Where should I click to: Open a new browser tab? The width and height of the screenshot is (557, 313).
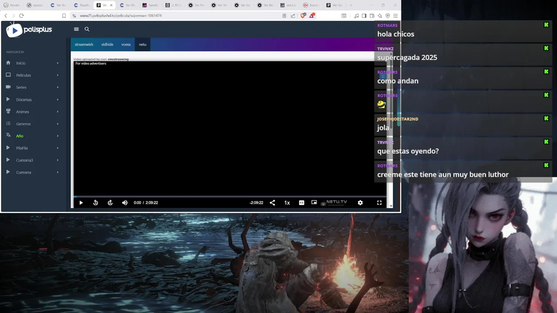[x=351, y=5]
